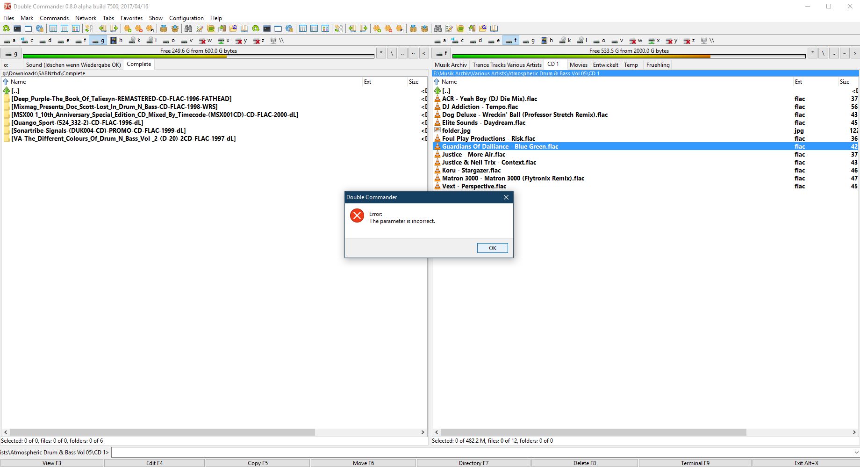Open the leftmost terminal icon in toolbar
The height and width of the screenshot is (467, 860).
click(17, 29)
